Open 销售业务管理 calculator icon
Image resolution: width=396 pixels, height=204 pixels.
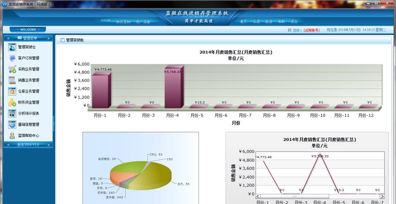(x=12, y=80)
